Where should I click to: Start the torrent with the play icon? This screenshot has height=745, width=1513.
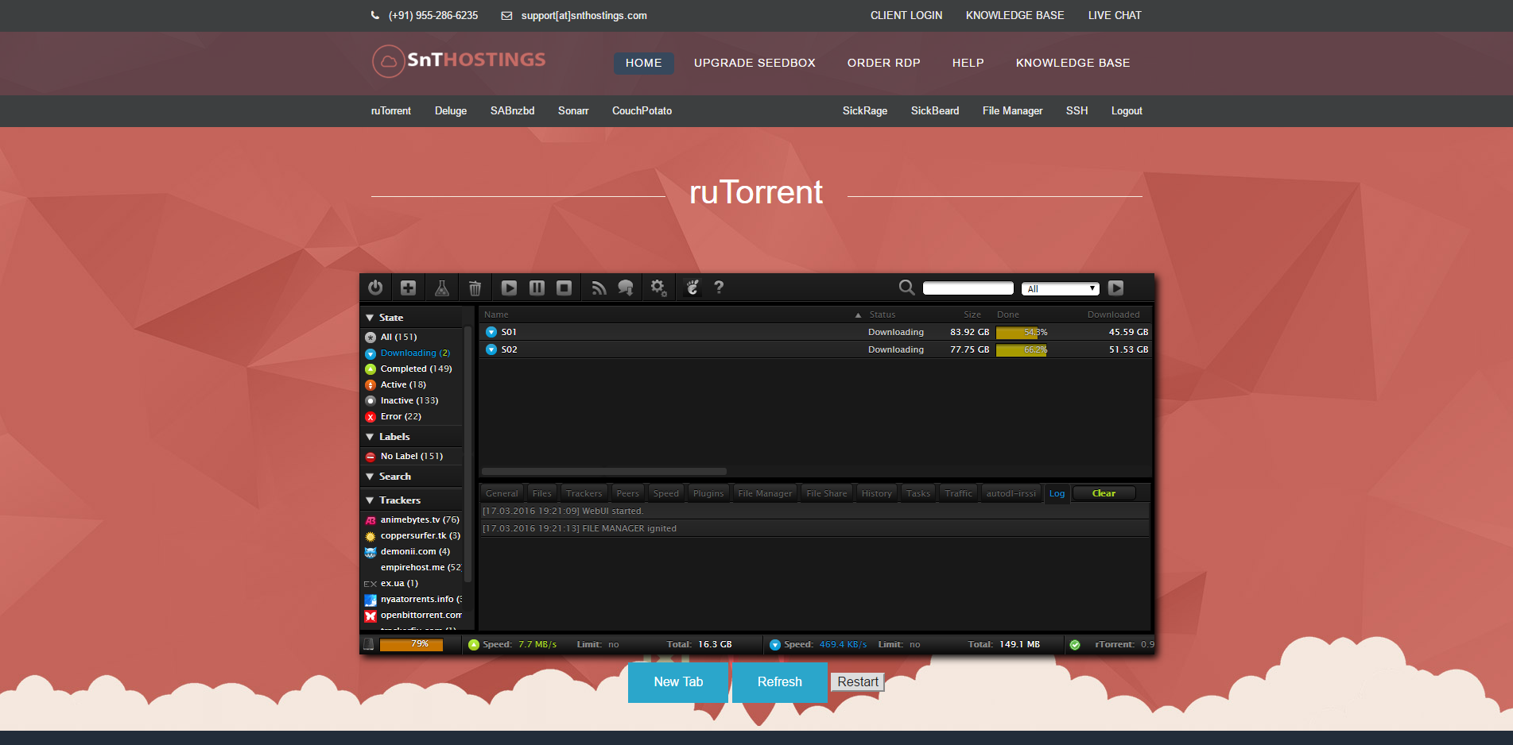click(x=510, y=288)
